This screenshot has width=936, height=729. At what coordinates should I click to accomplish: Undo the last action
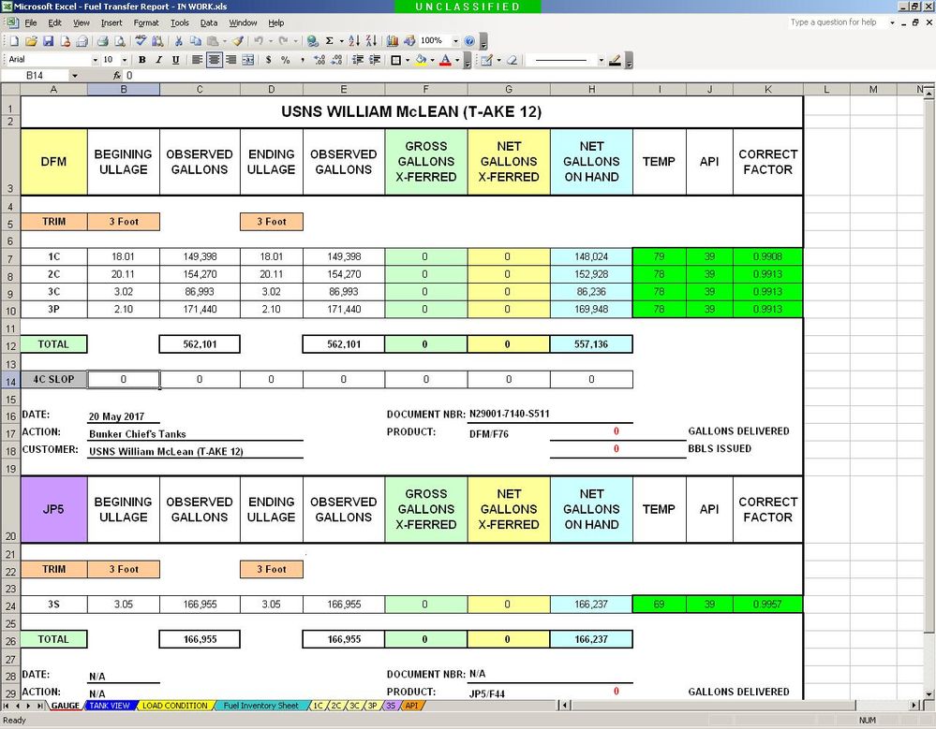(259, 41)
